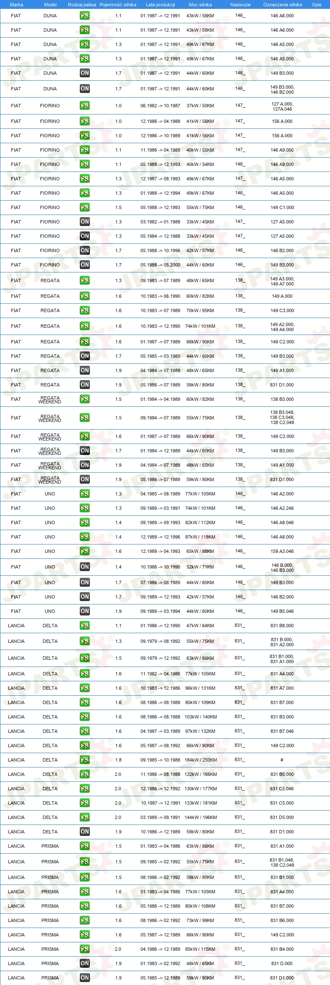Click production years 05.1988 -> 05.2000
The height and width of the screenshot is (985, 330).
tap(160, 265)
